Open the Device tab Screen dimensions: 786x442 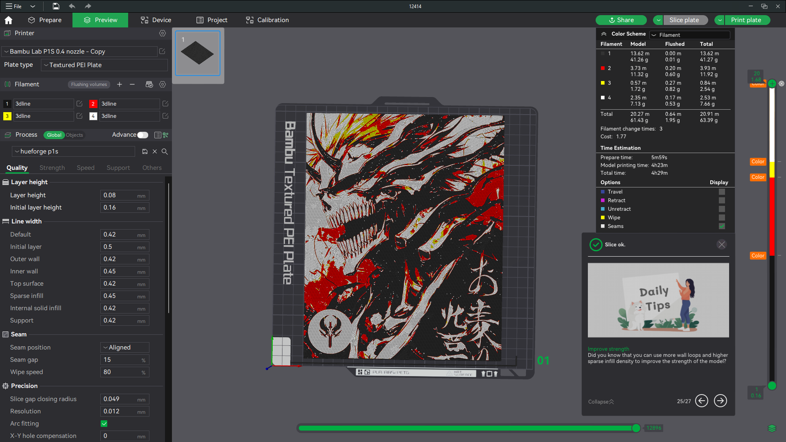point(156,20)
